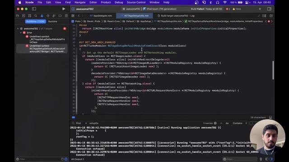Open the Breakpoint navigator icon

[60, 16]
